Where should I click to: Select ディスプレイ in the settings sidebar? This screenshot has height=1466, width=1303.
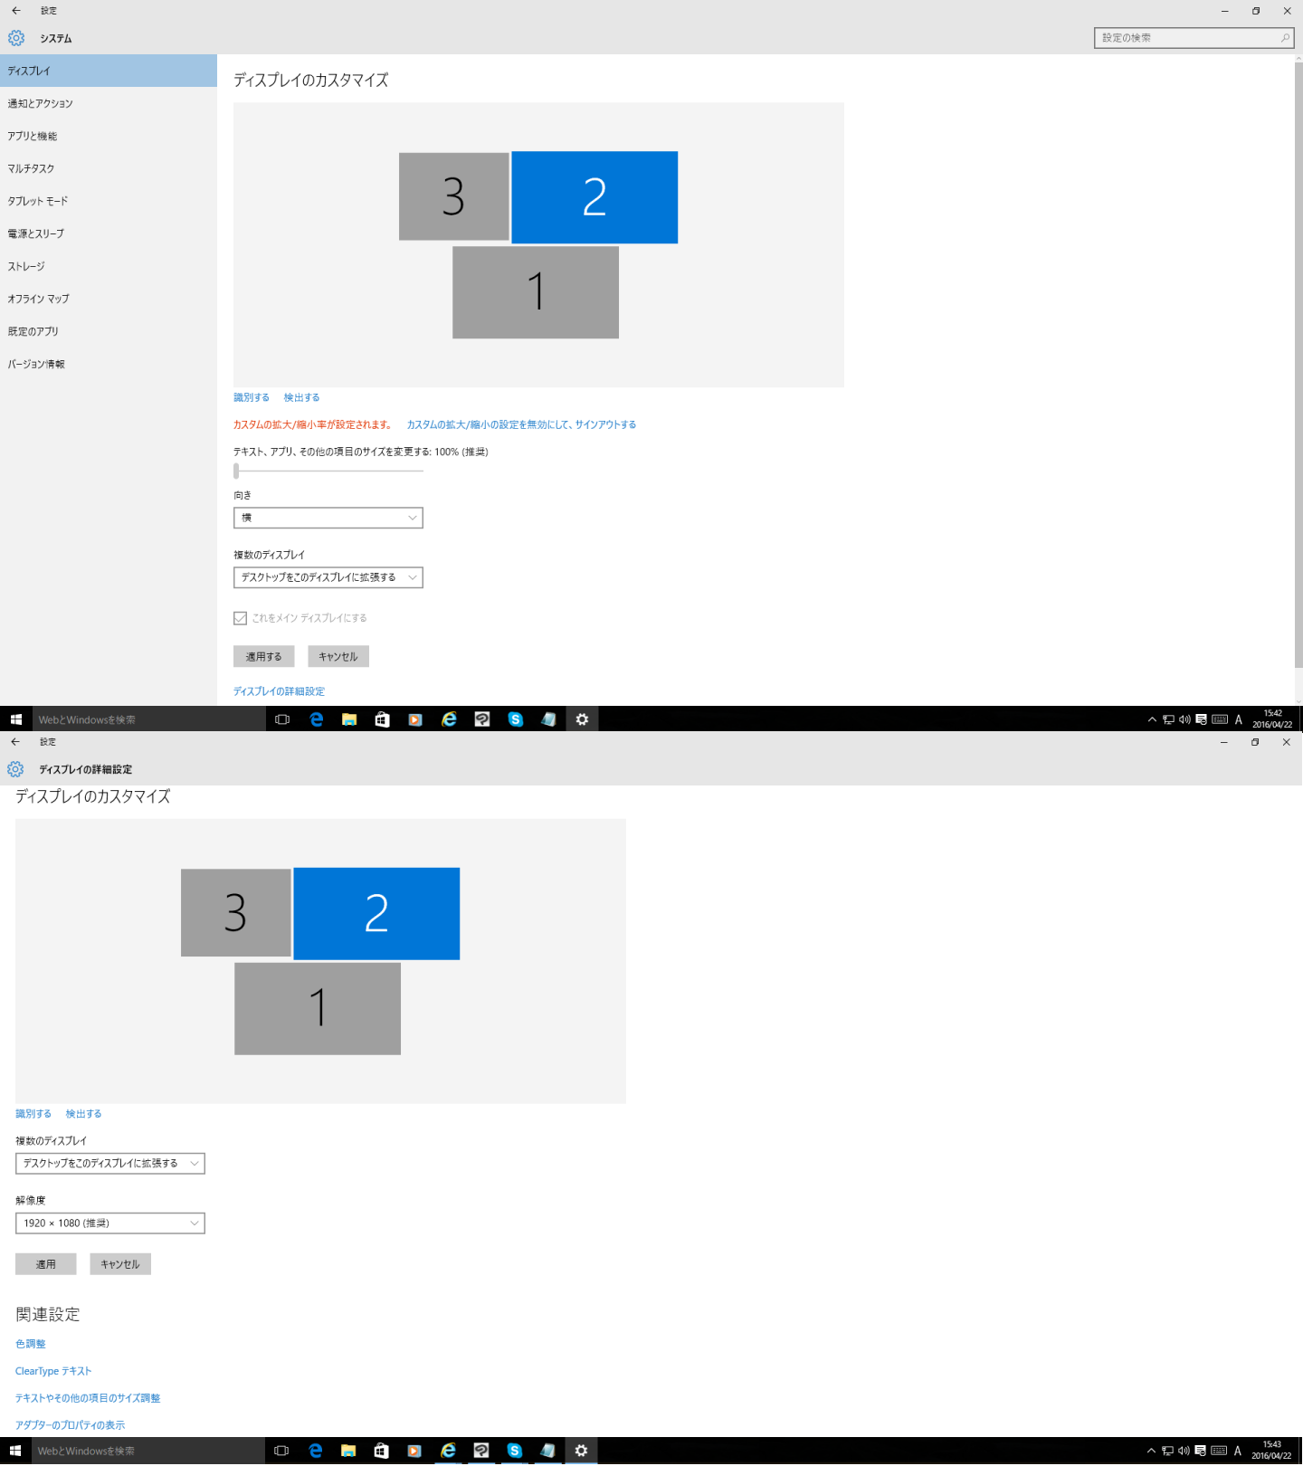point(109,71)
